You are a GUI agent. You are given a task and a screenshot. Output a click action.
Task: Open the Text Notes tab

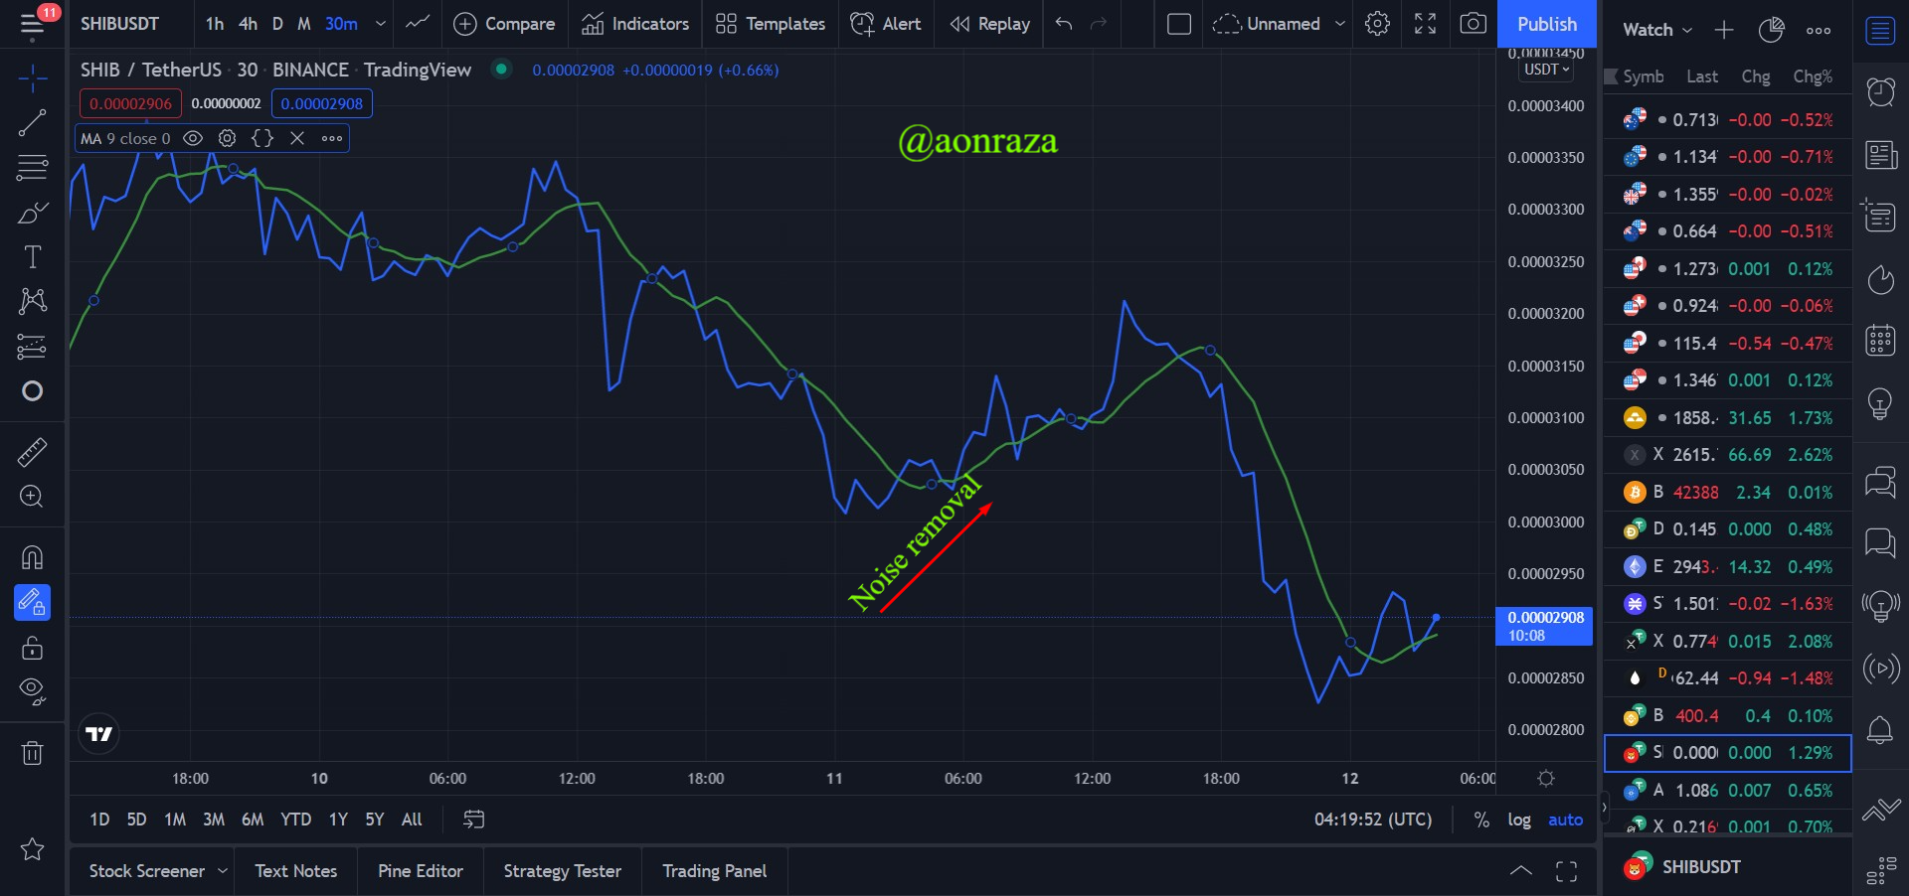[295, 871]
